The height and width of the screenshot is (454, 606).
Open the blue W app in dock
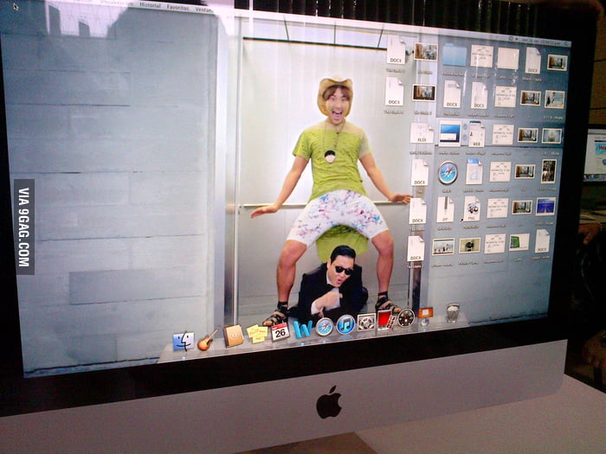[x=302, y=329]
